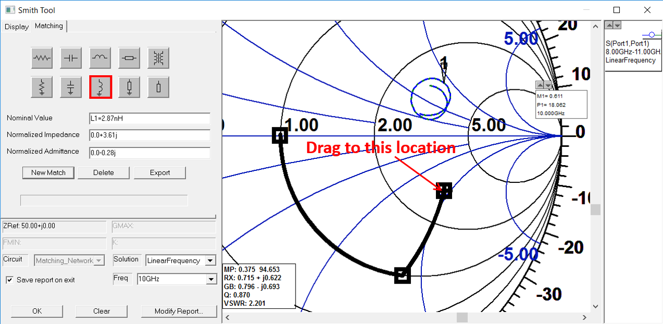This screenshot has height=324, width=663.
Task: Select the highlighted shunt inductor element
Action: [100, 87]
